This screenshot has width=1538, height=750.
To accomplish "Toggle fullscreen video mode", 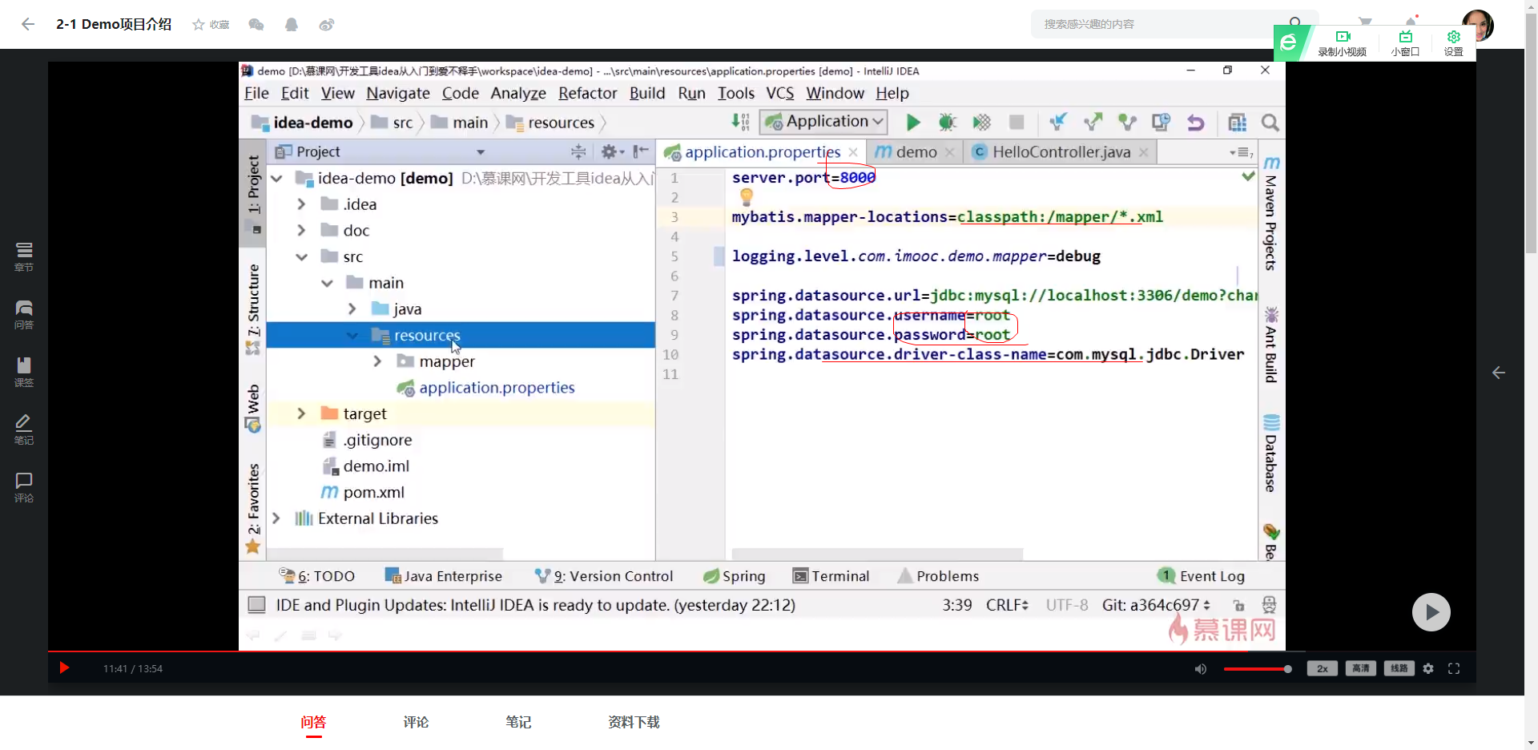I will pyautogui.click(x=1454, y=668).
